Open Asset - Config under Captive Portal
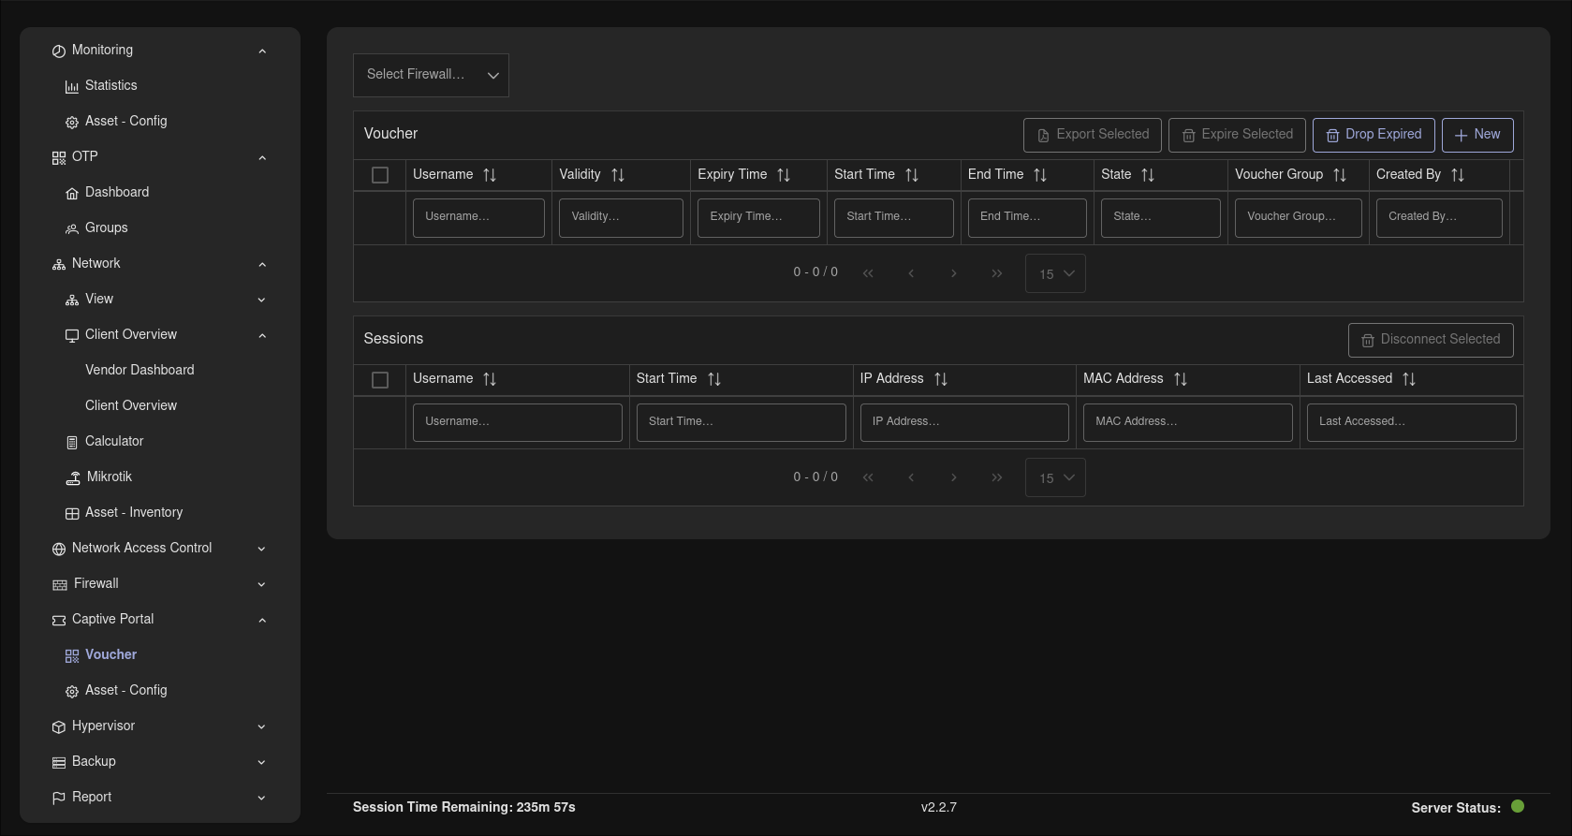This screenshot has width=1572, height=836. coord(125,691)
